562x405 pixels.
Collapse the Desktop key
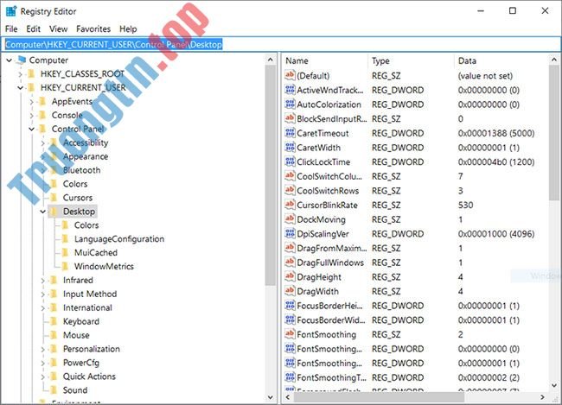pyautogui.click(x=42, y=212)
